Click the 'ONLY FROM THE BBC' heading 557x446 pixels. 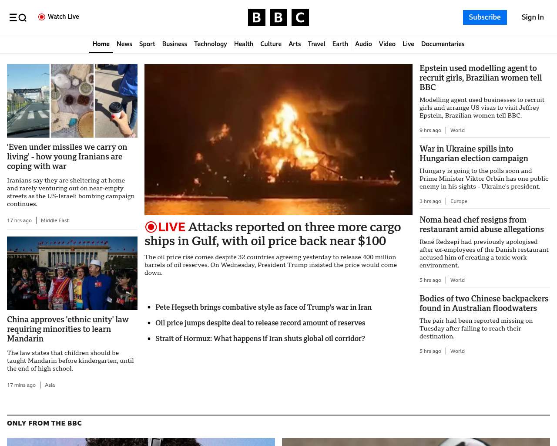click(x=44, y=423)
